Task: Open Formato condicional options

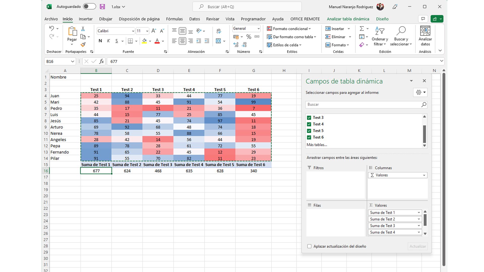Action: point(289,29)
